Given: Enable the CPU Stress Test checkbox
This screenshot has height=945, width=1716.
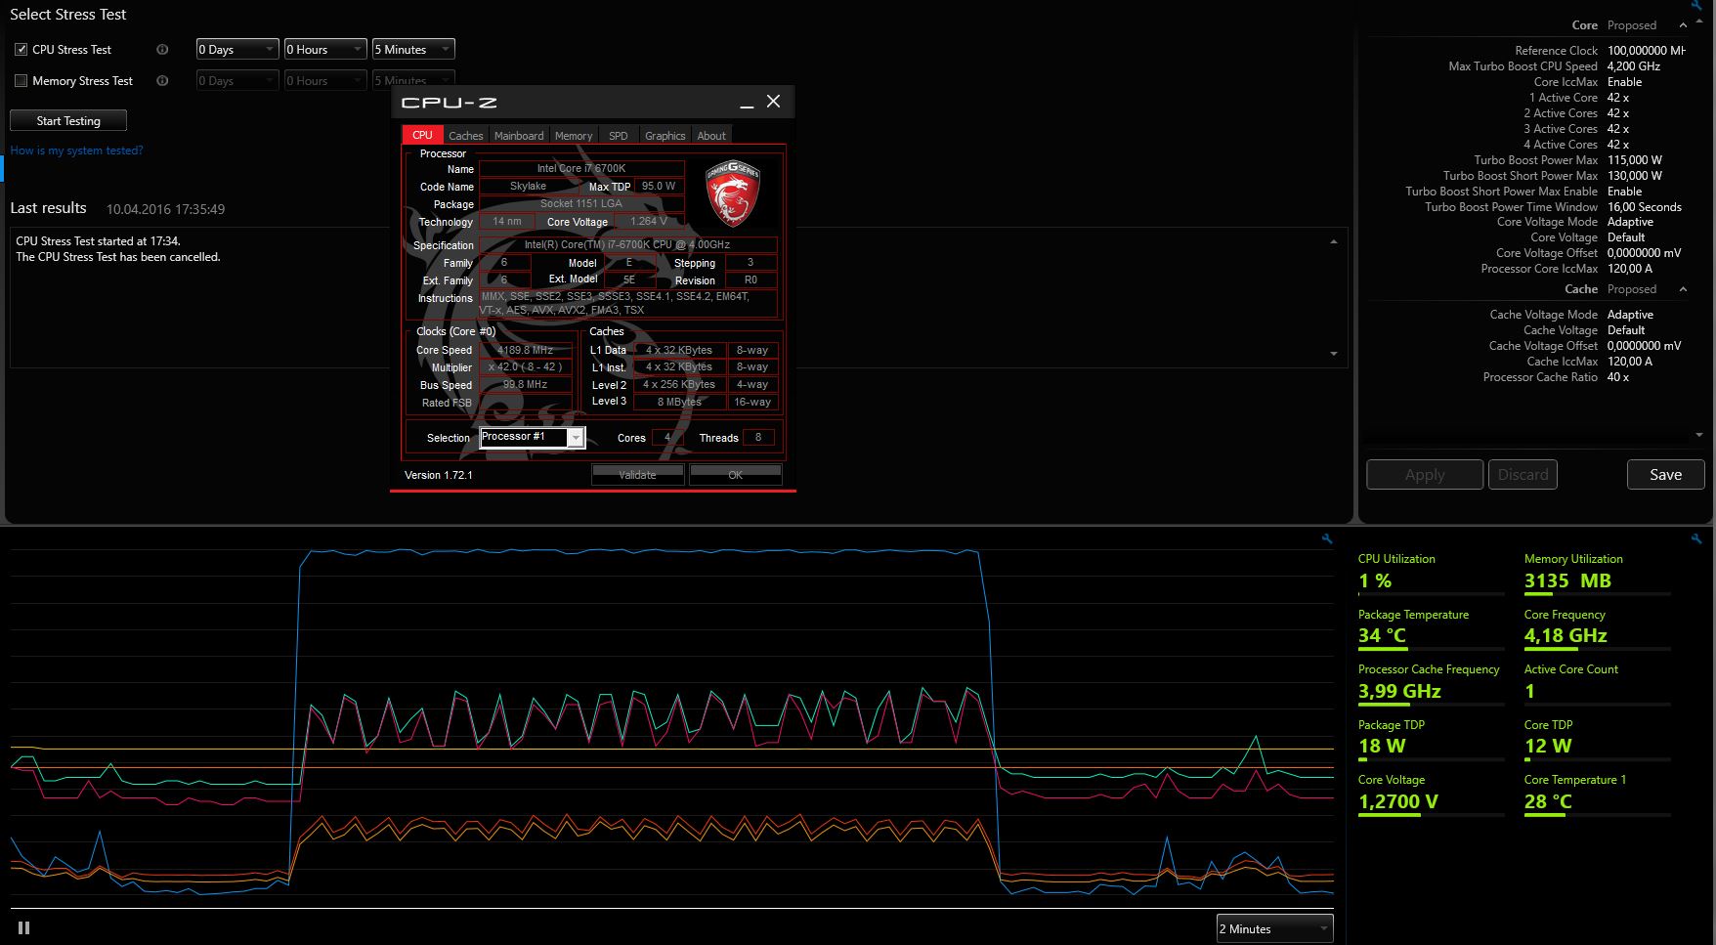Looking at the screenshot, I should 21,50.
